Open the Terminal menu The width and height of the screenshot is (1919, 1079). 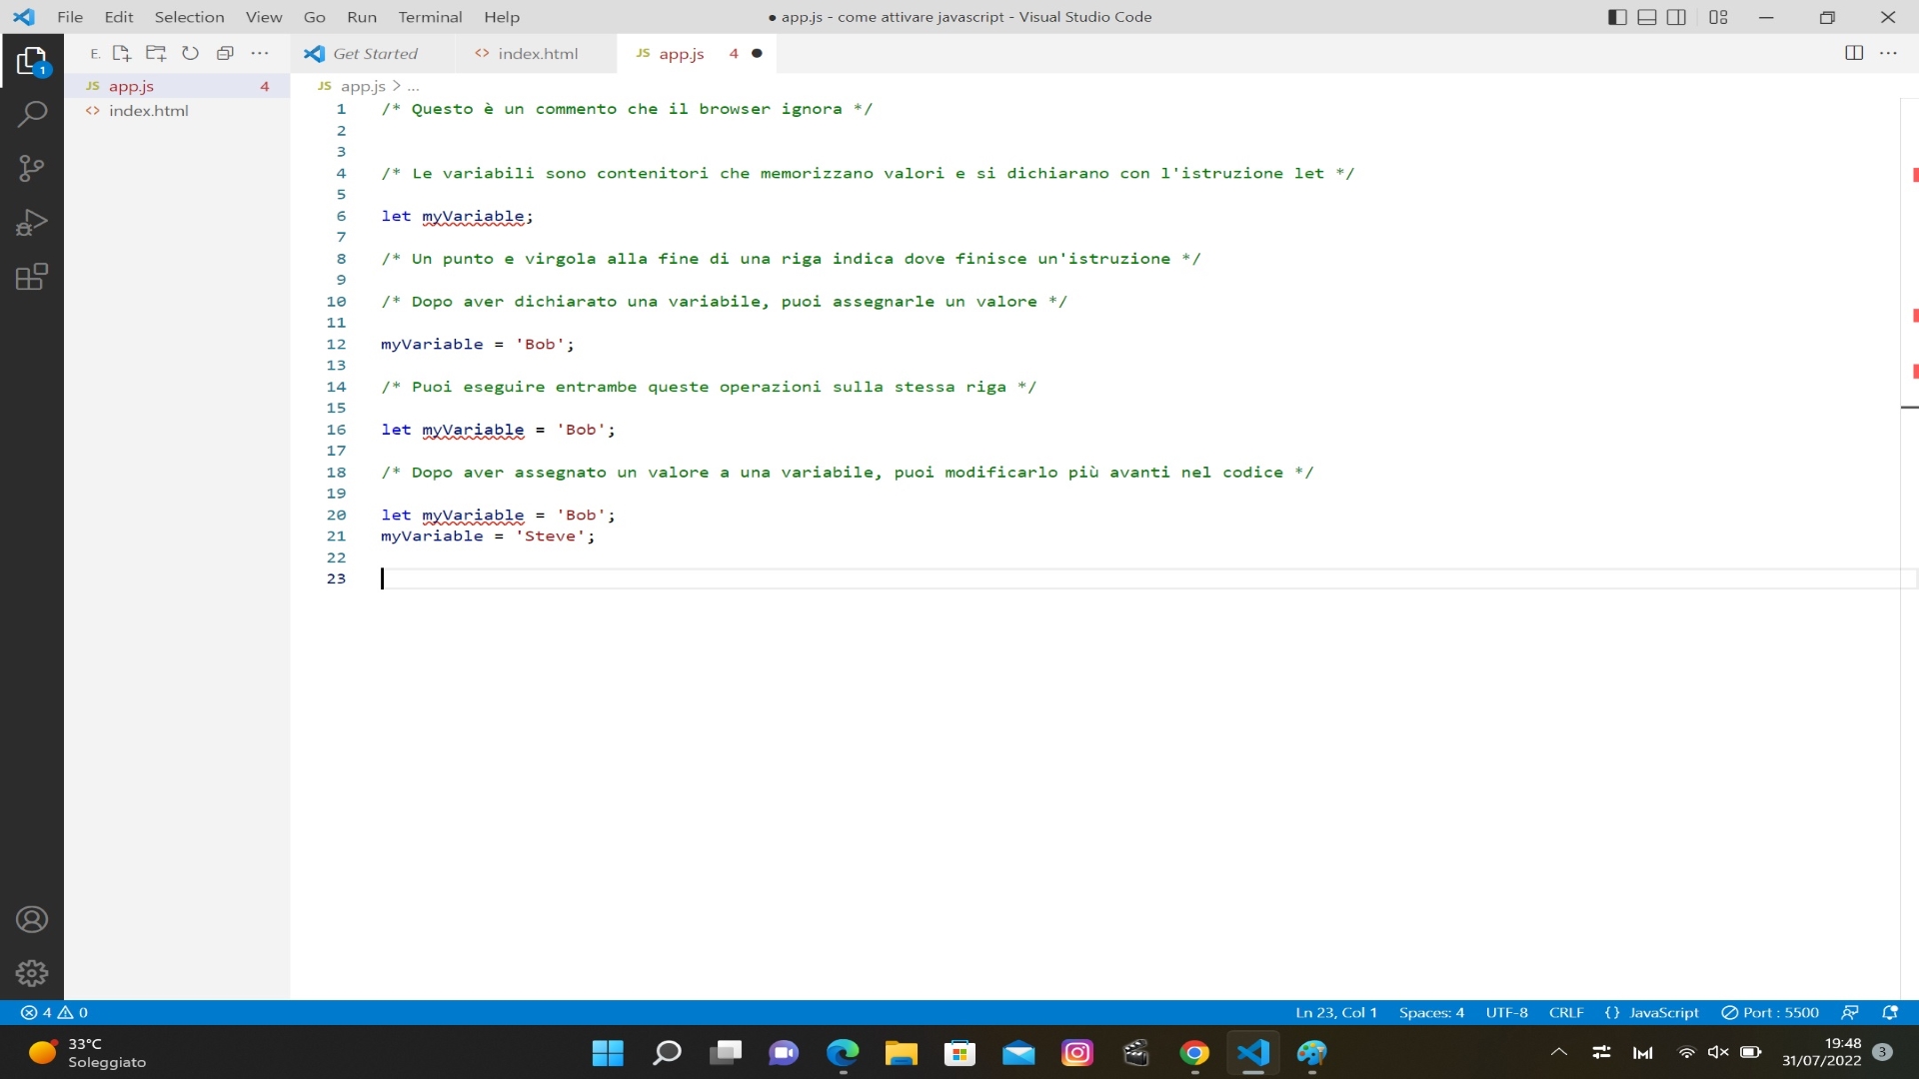[x=431, y=17]
